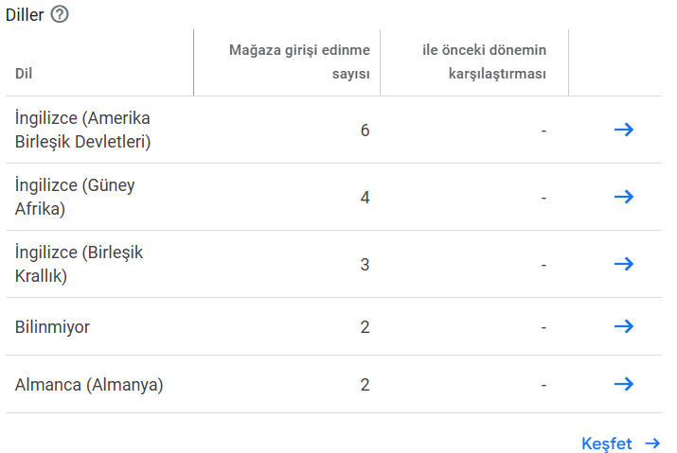The image size is (677, 453).
Task: Click the arrow for İngilizce (Birleşik Krallık)
Action: [624, 264]
